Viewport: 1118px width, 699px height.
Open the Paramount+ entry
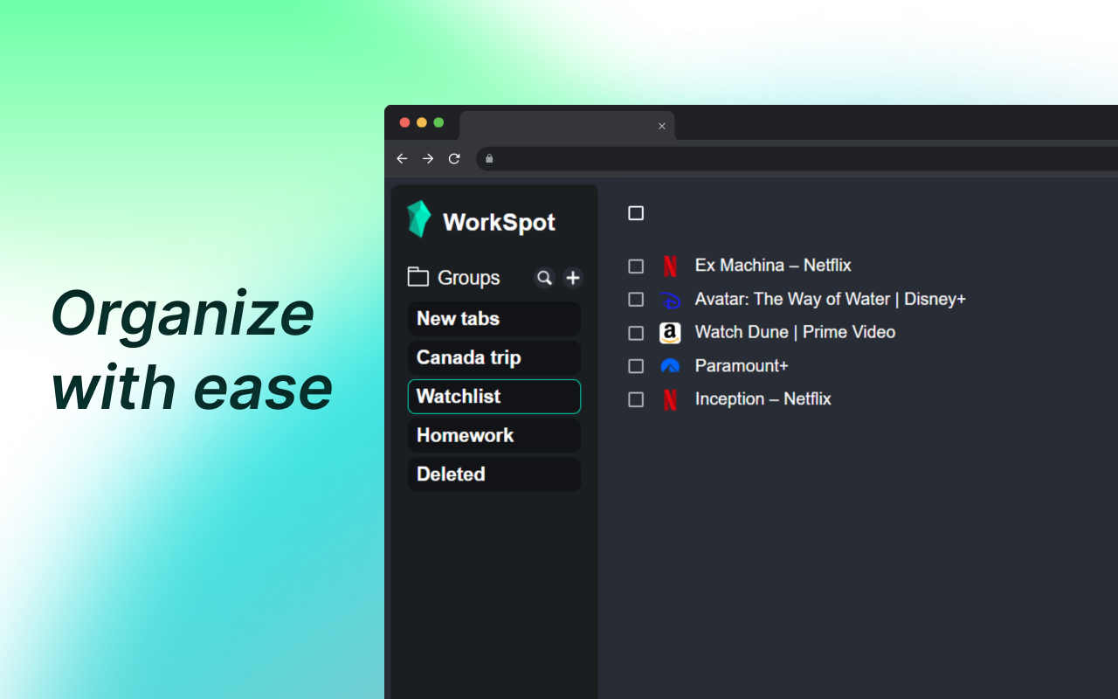coord(742,366)
